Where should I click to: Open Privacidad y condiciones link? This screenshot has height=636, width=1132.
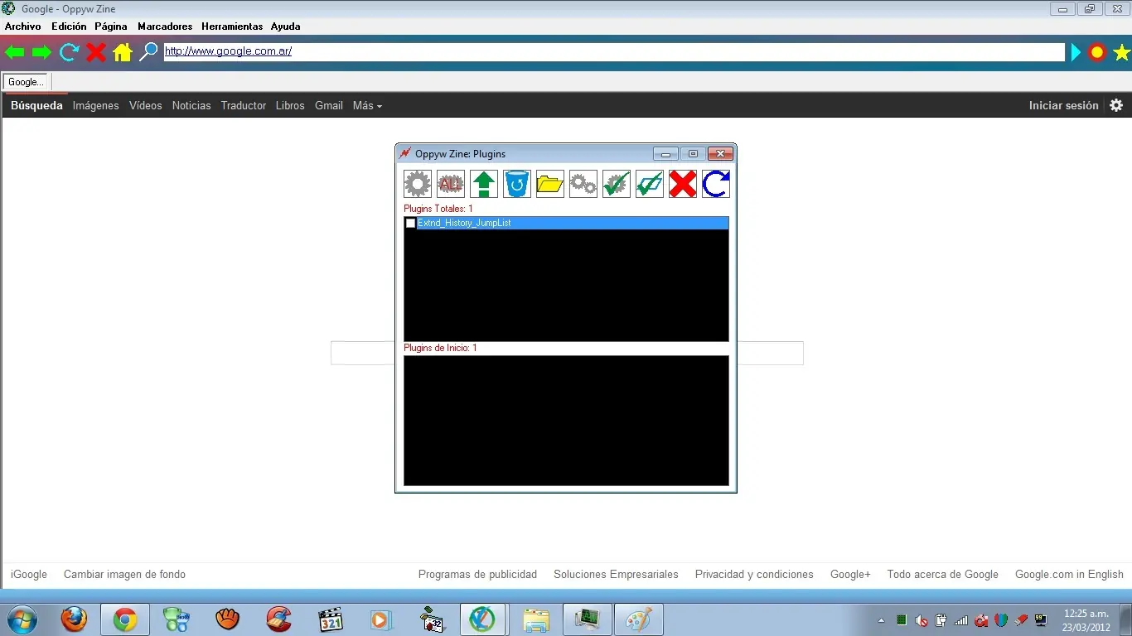tap(754, 574)
